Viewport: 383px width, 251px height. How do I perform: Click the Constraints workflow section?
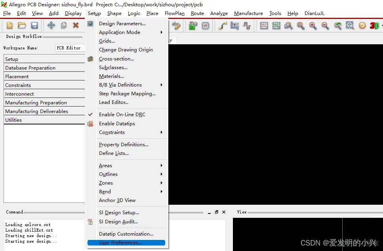(x=44, y=85)
